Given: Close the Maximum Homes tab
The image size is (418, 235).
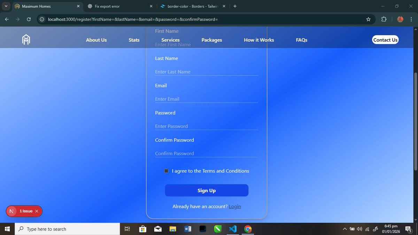Looking at the screenshot, I should [78, 6].
